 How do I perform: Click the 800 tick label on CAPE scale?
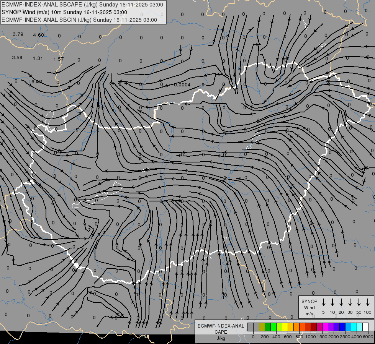[299, 337]
